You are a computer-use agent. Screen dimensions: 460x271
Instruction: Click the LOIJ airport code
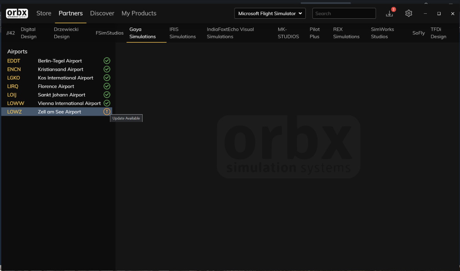coord(12,94)
